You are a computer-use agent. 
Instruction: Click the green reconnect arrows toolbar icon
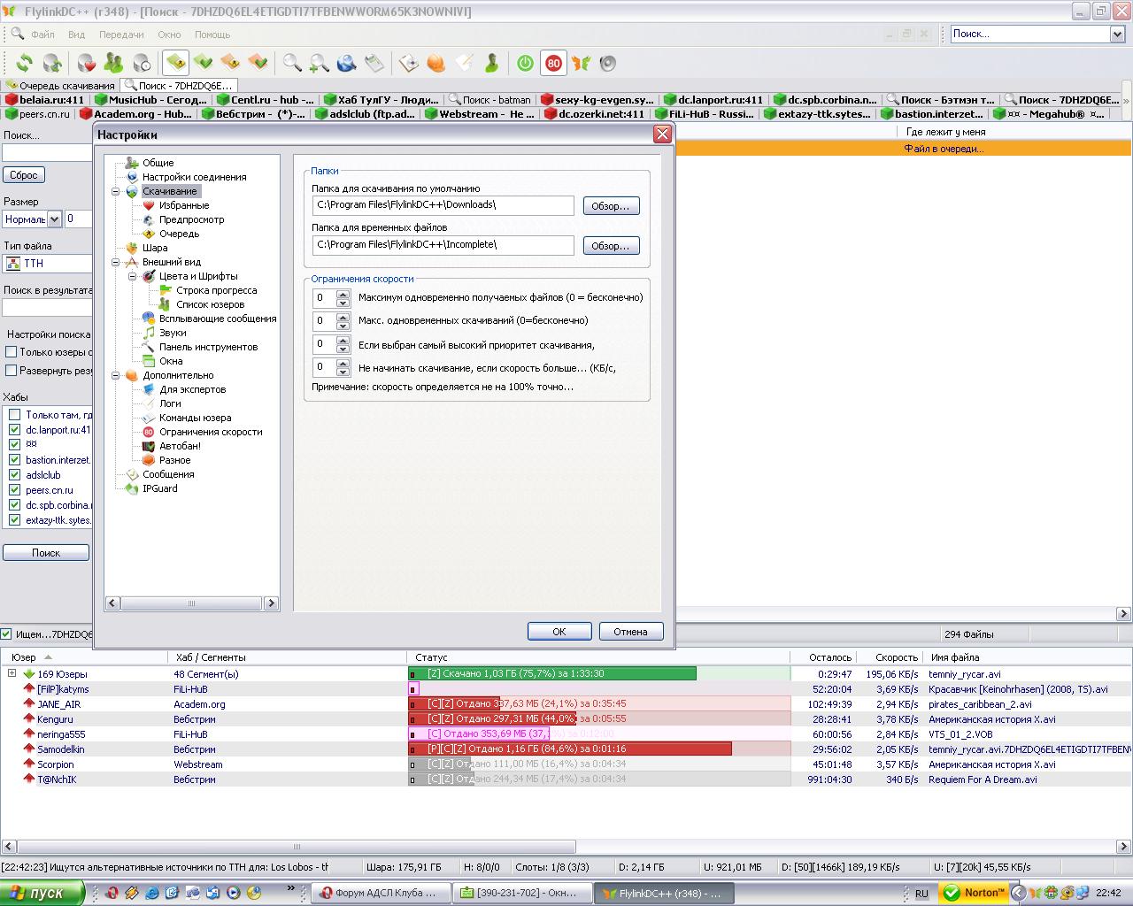(24, 63)
